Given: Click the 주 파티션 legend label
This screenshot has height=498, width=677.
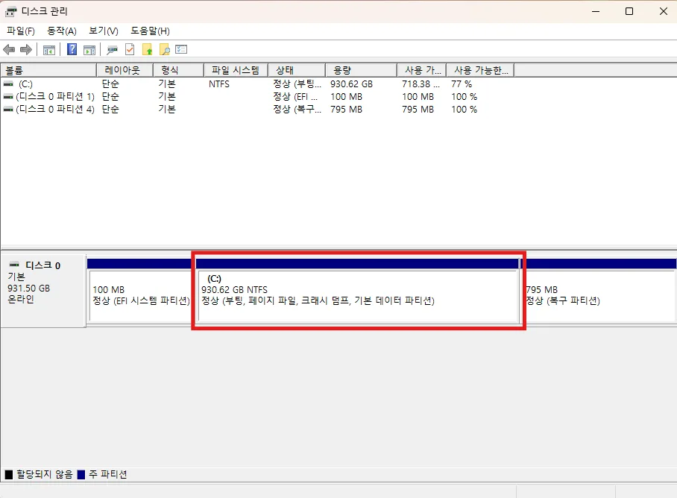Looking at the screenshot, I should coord(108,475).
